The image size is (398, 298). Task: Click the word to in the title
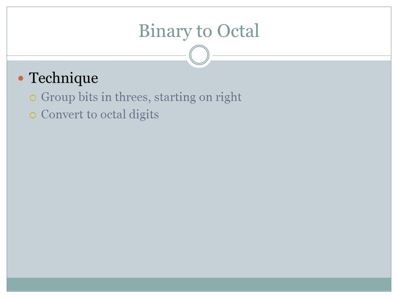(204, 31)
